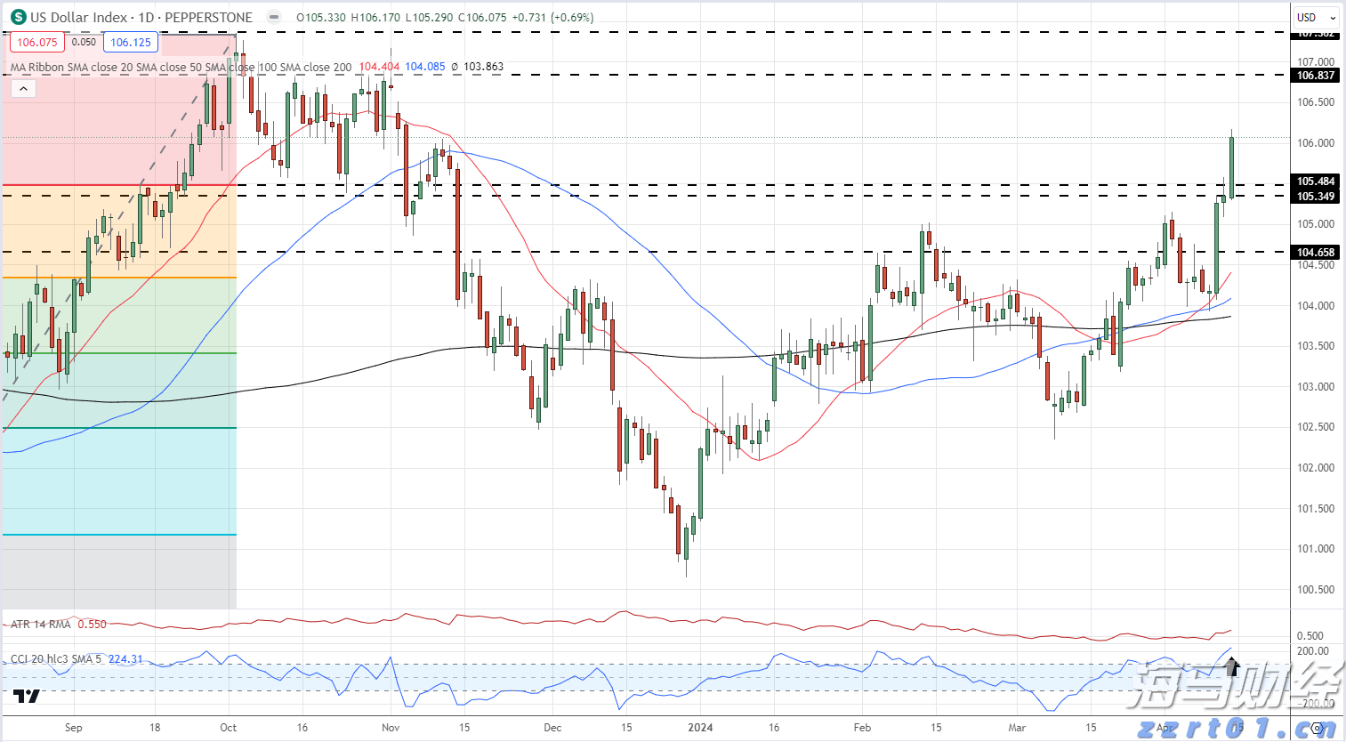Click the red 104.404 SMA value
The height and width of the screenshot is (742, 1346).
click(x=379, y=67)
